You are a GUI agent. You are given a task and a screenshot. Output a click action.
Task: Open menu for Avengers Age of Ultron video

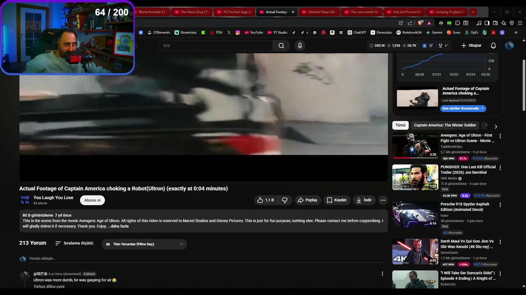[500, 136]
